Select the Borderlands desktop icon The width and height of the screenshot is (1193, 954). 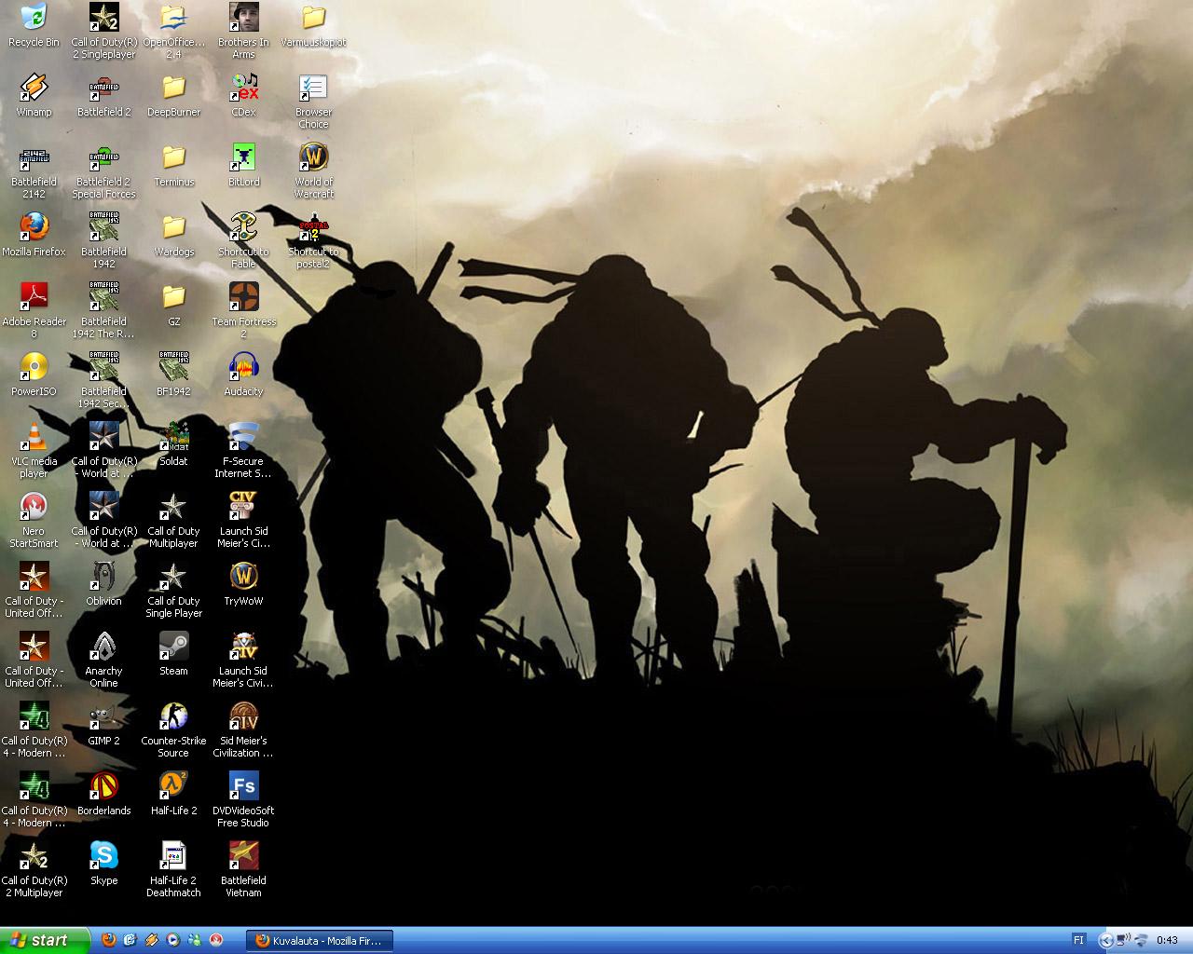(103, 787)
